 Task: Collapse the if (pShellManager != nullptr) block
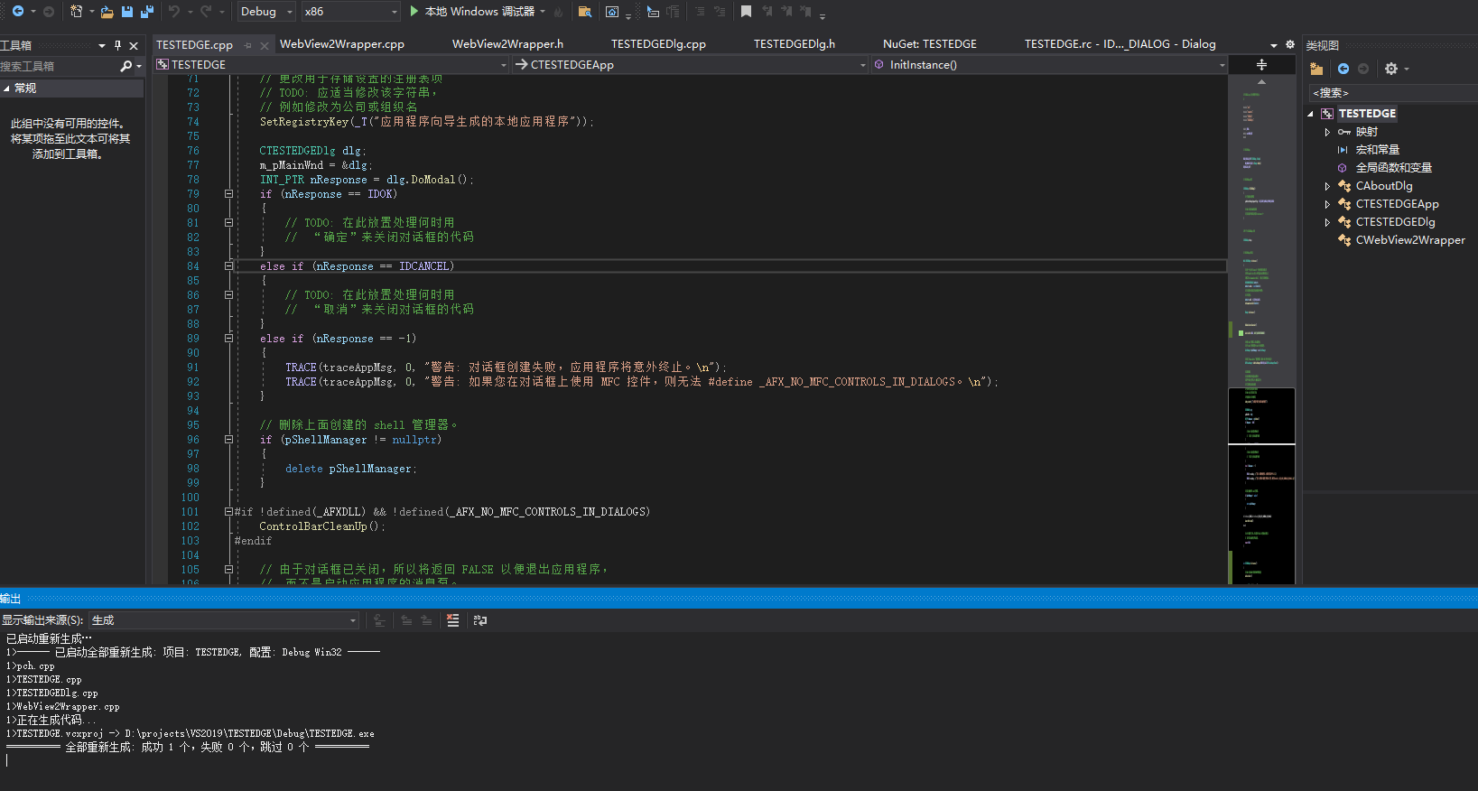(x=228, y=440)
